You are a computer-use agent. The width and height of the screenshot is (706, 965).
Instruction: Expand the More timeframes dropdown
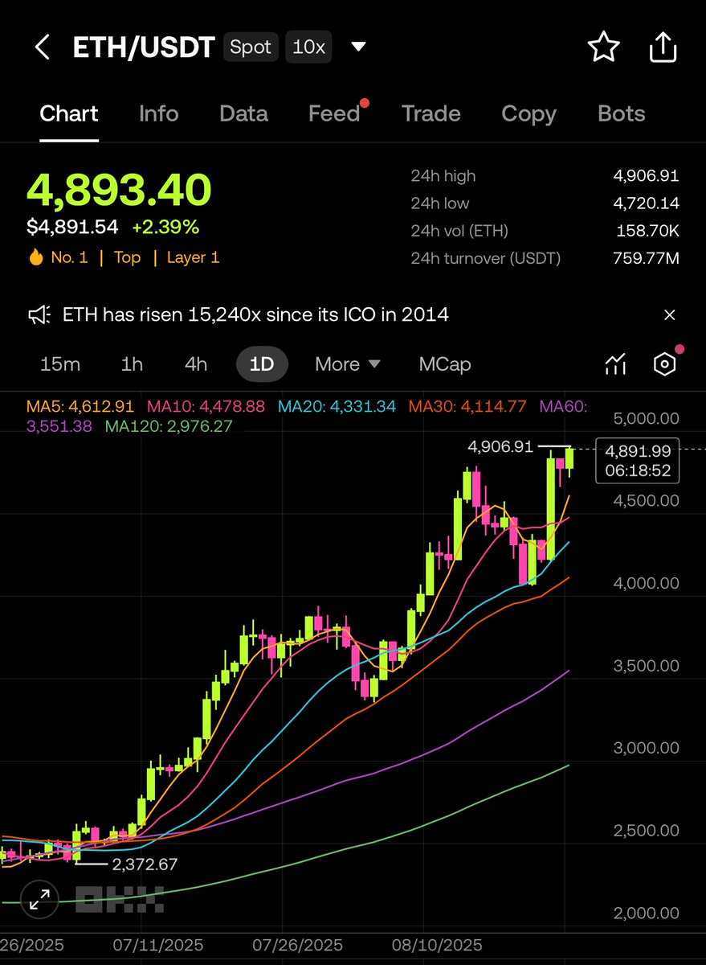(x=348, y=364)
